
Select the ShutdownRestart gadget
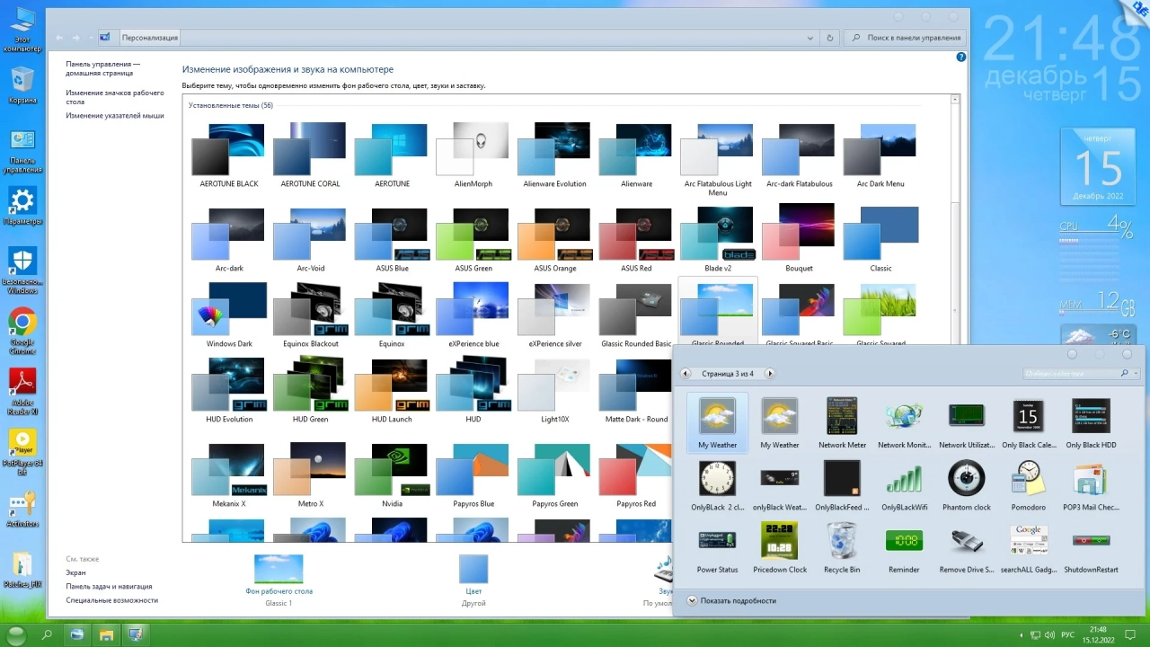pyautogui.click(x=1091, y=548)
